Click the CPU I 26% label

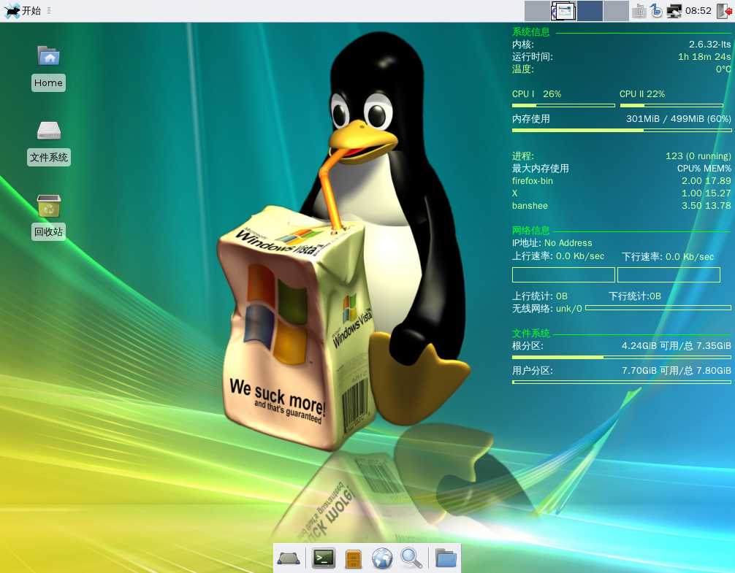[537, 93]
